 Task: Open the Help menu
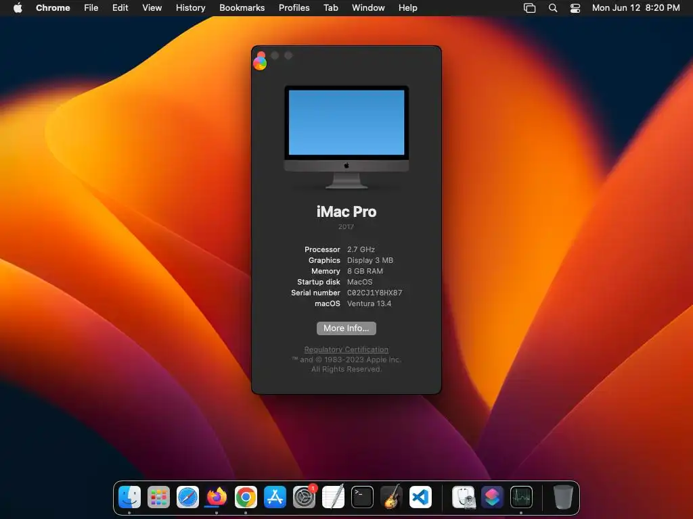pos(407,7)
